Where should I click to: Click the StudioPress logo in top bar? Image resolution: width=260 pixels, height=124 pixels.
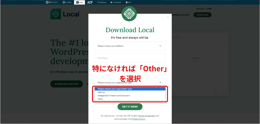(x=115, y=2)
